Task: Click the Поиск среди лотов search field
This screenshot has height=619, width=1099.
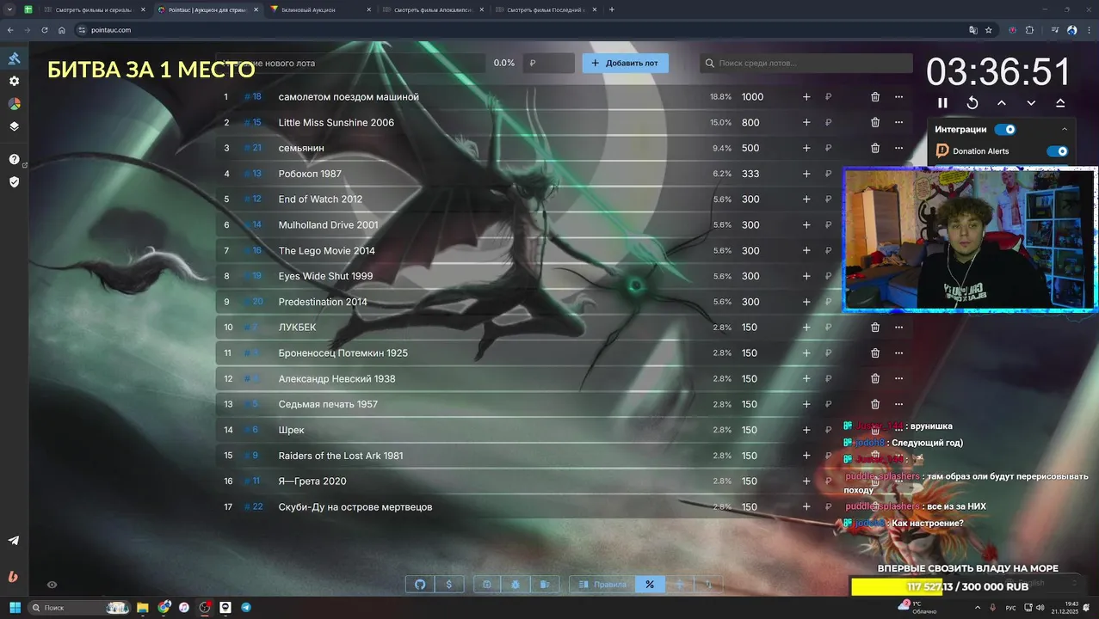Action: 806,63
